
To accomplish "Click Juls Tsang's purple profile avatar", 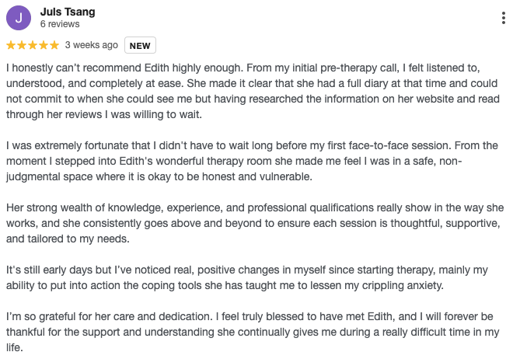I will tap(18, 17).
